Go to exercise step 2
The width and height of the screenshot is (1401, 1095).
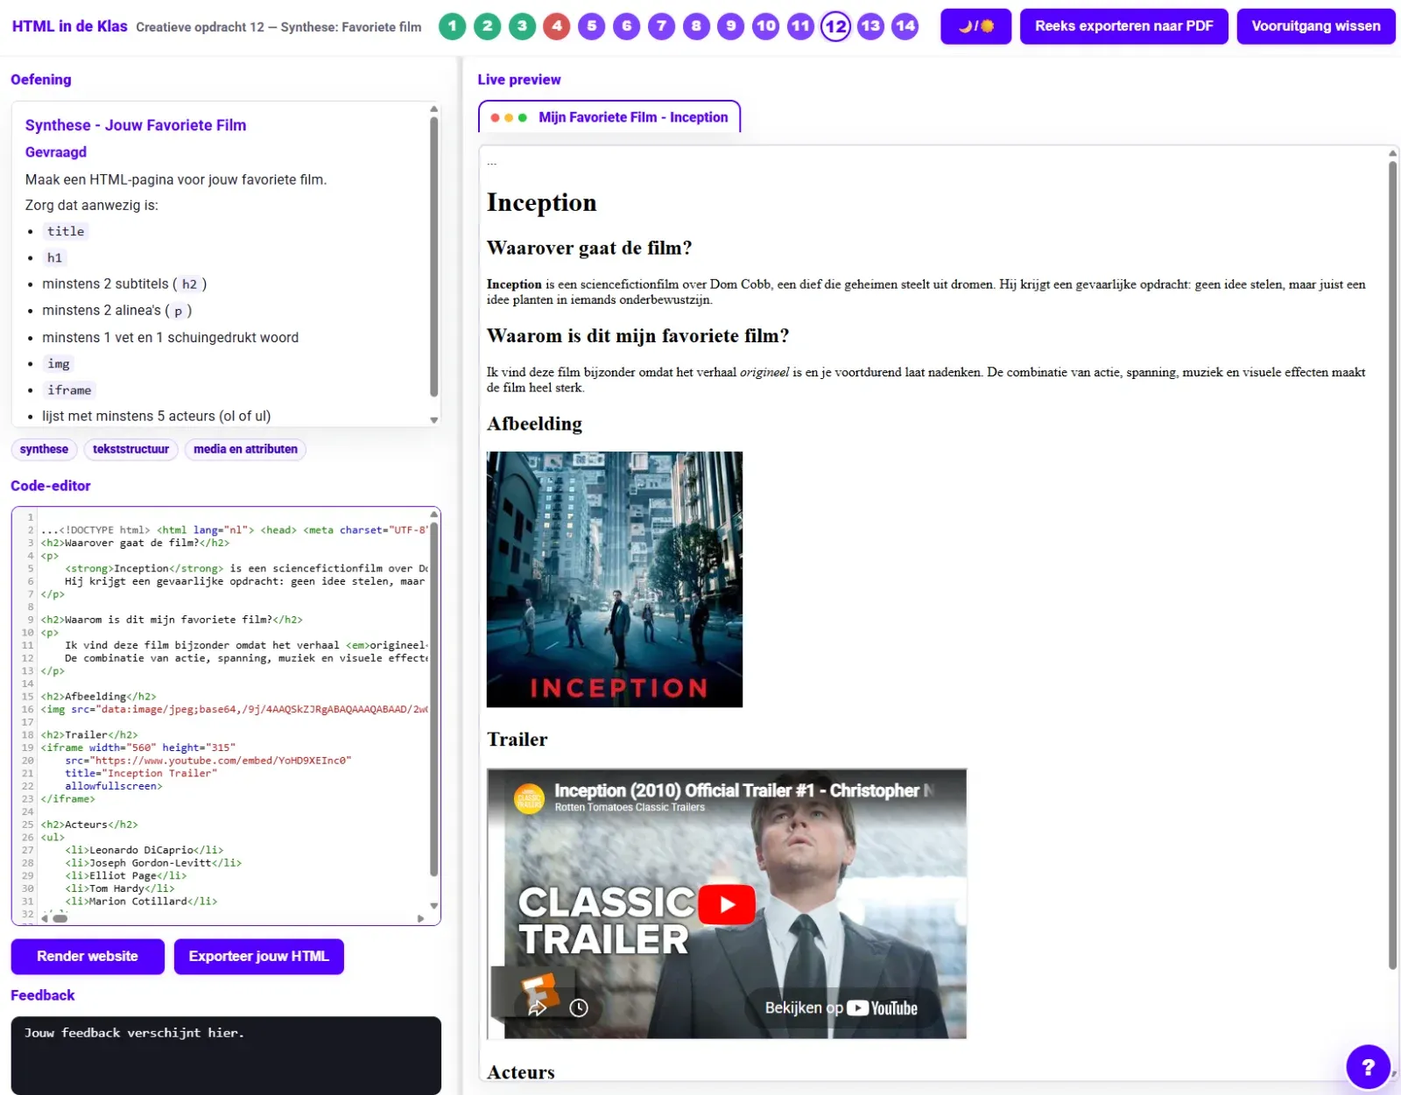tap(487, 26)
